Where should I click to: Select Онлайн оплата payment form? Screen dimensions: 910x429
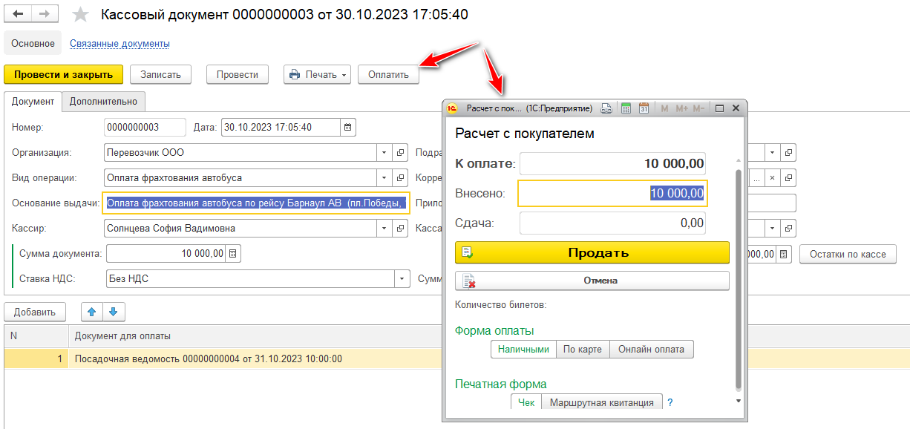(x=651, y=349)
